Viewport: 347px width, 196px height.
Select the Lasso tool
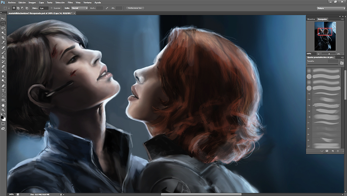[x=3, y=28]
